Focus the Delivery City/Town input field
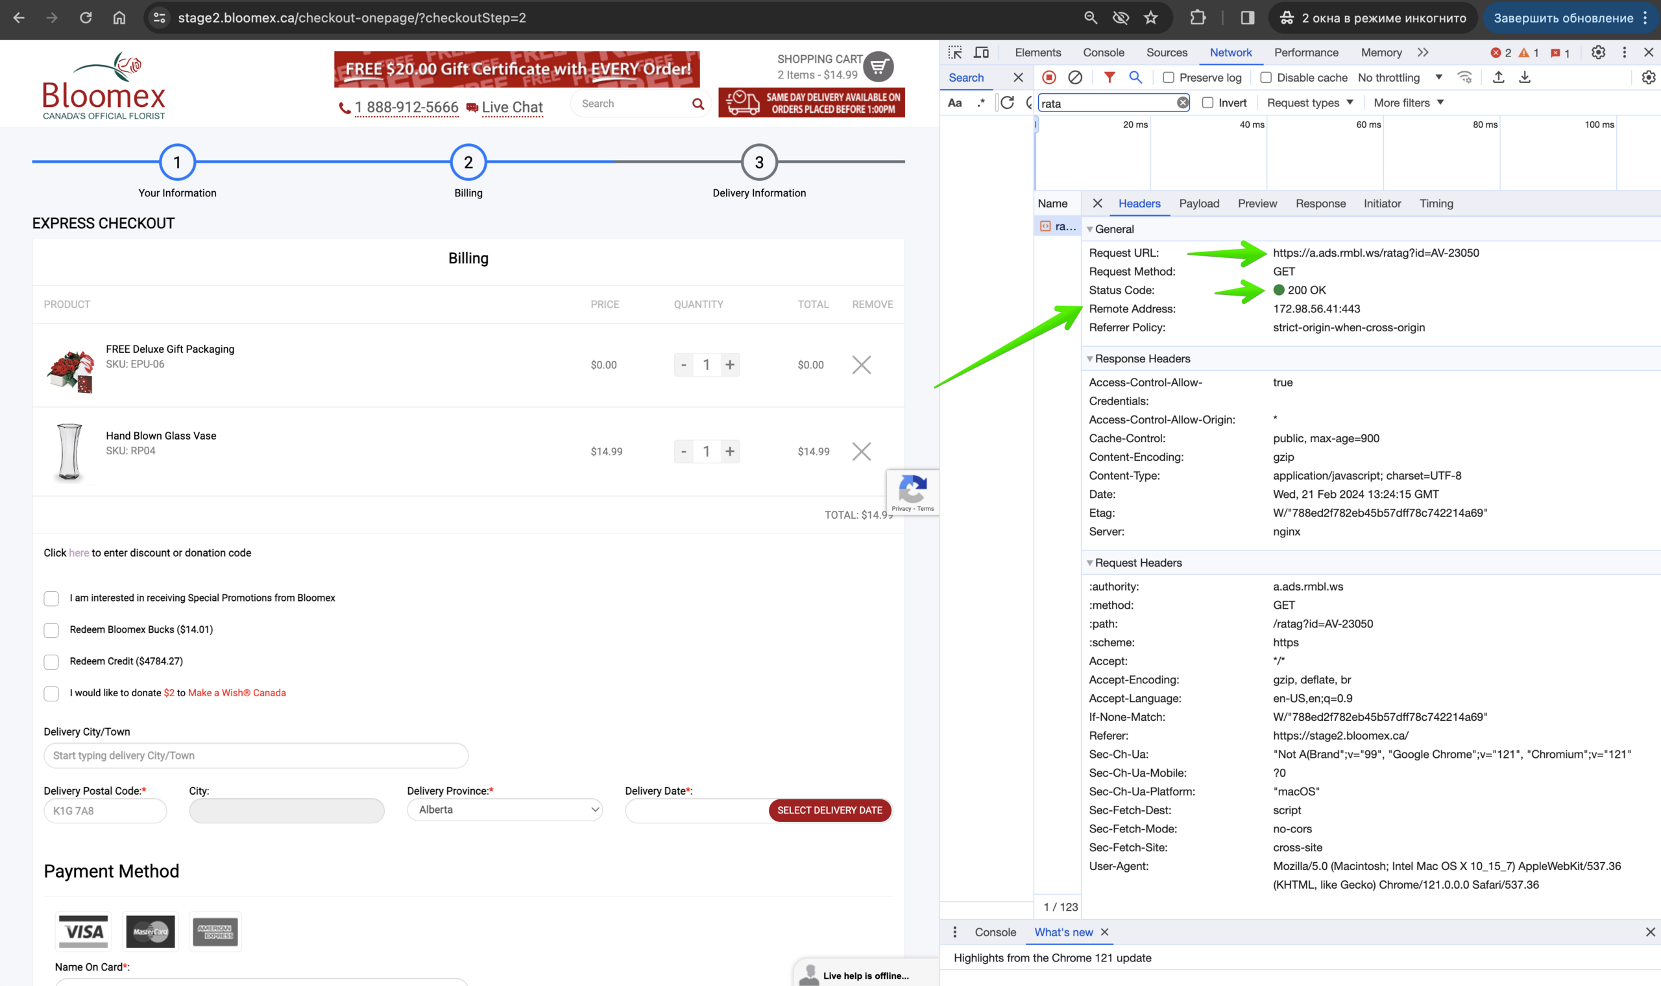This screenshot has height=986, width=1661. pos(256,755)
